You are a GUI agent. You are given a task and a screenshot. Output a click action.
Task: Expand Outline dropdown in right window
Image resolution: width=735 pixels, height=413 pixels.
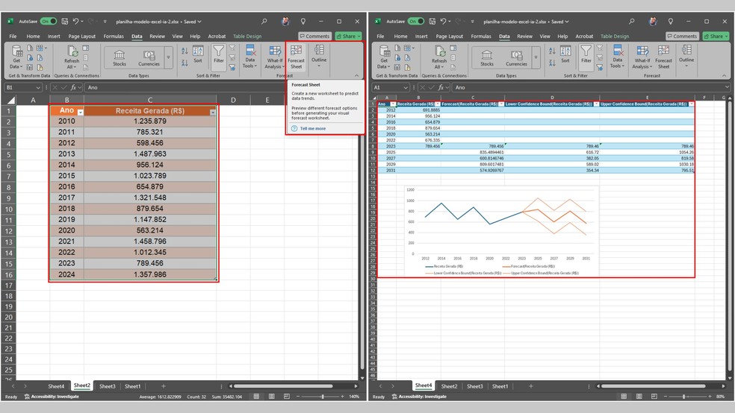tap(686, 56)
